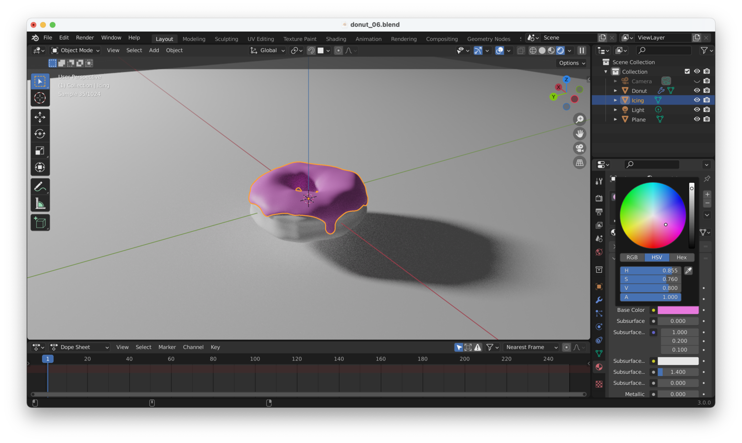Uncheck the Collection exclude checkbox
The width and height of the screenshot is (742, 443).
pos(687,71)
